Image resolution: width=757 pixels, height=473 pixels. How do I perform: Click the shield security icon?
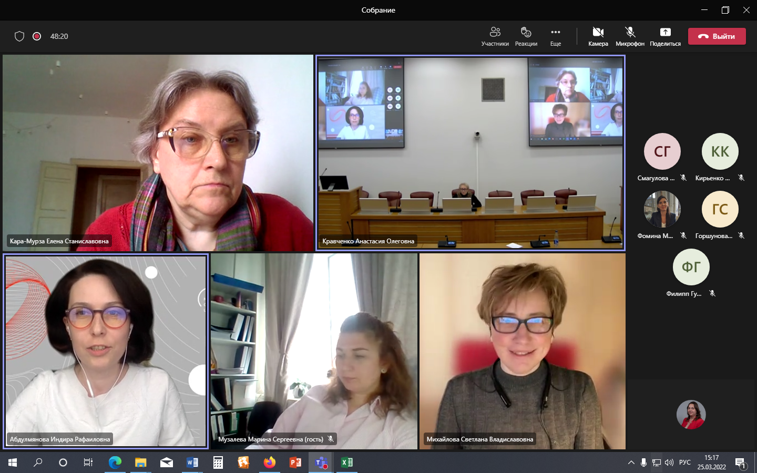19,36
